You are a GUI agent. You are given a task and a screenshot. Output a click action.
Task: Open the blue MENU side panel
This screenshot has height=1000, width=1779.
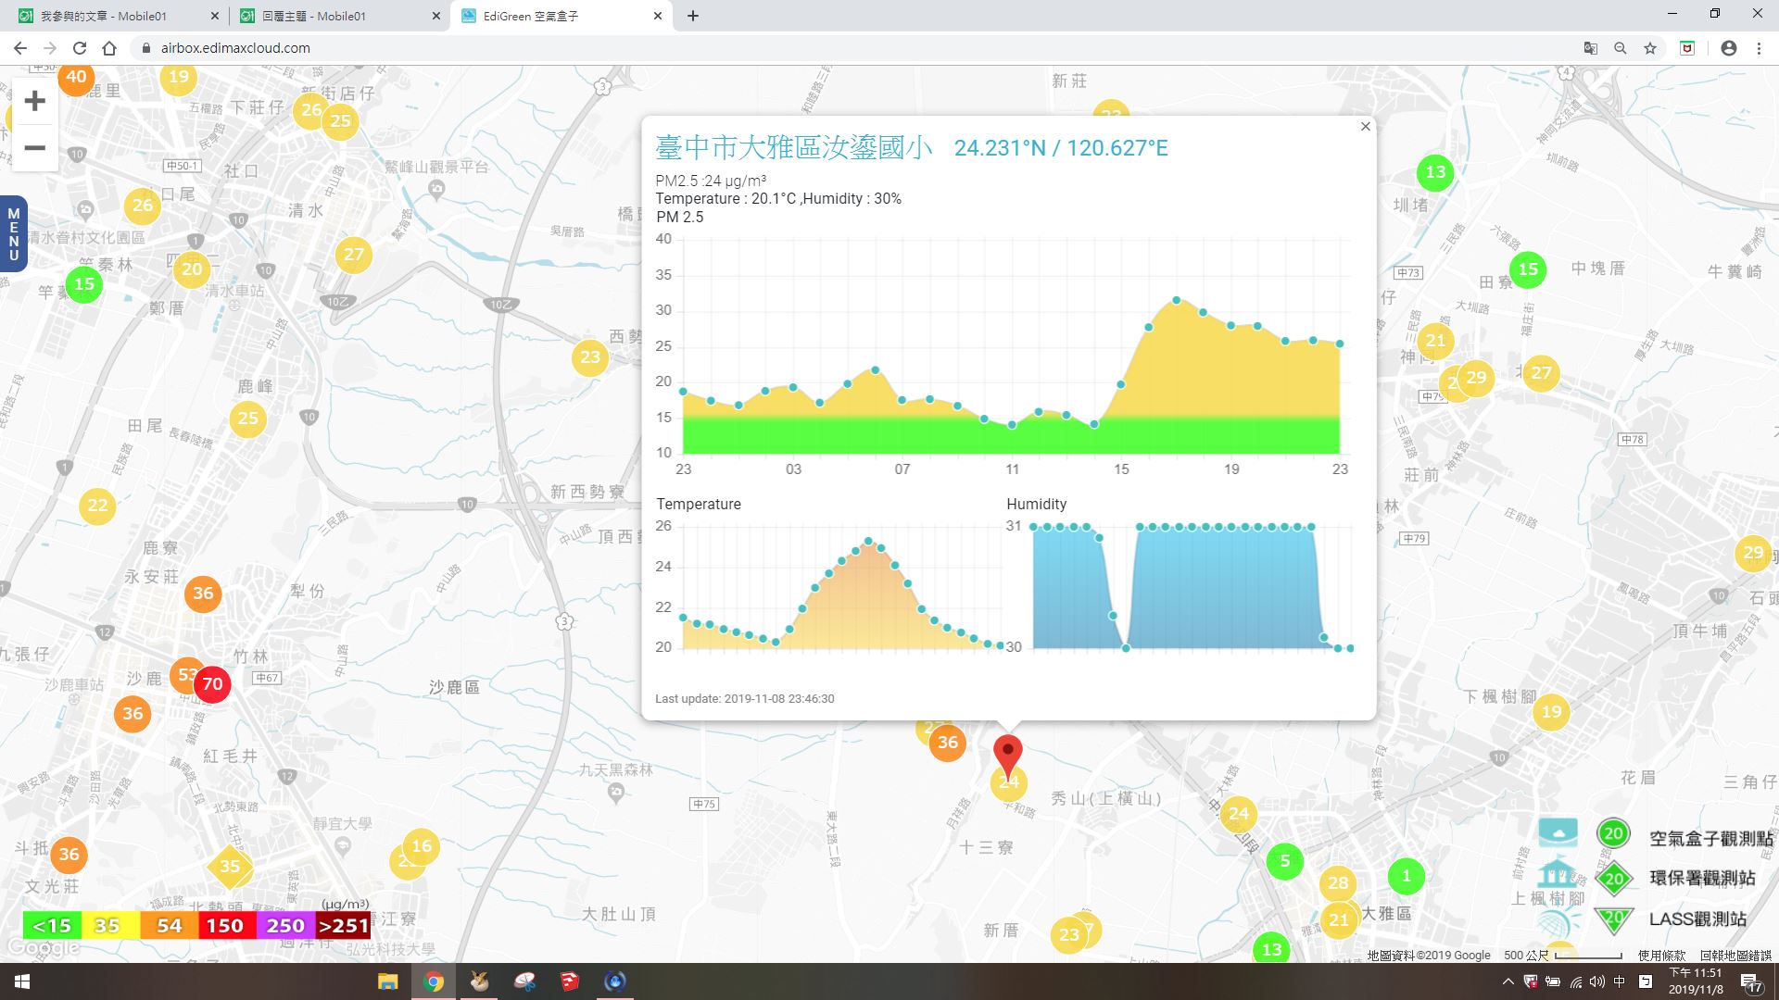coord(13,234)
